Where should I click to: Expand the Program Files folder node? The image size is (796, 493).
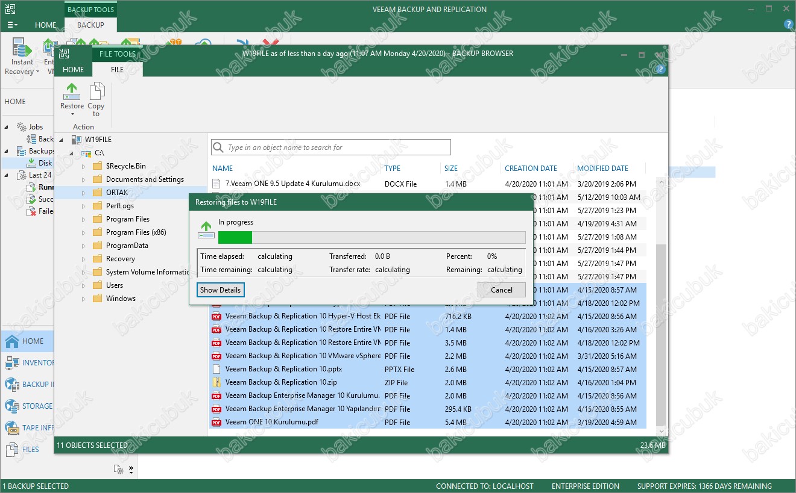click(x=84, y=219)
